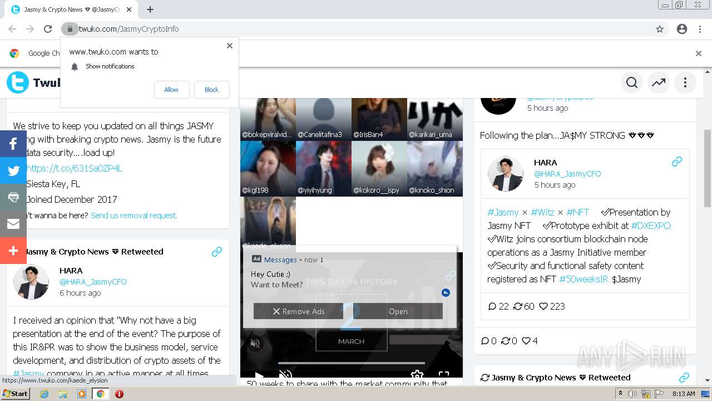Open @kokoro__ispy thumbnail

[379, 168]
